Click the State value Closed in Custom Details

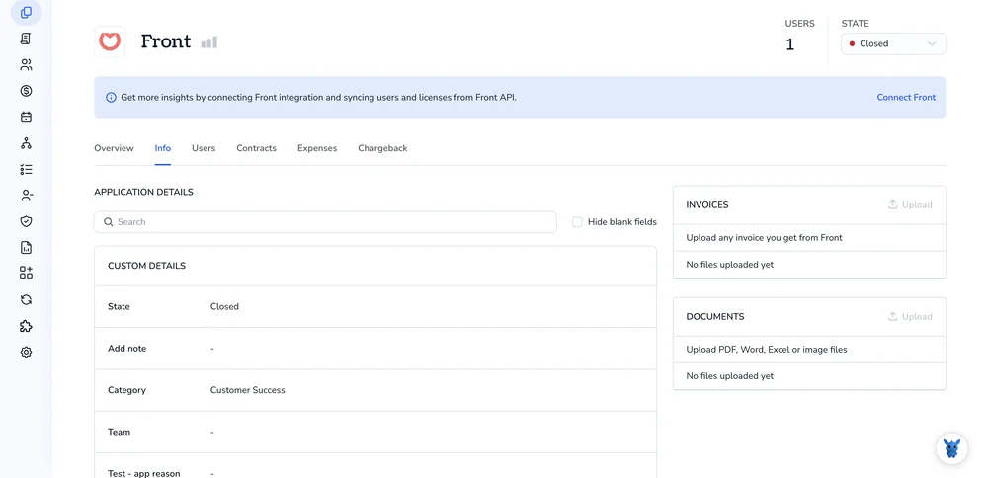click(x=224, y=307)
